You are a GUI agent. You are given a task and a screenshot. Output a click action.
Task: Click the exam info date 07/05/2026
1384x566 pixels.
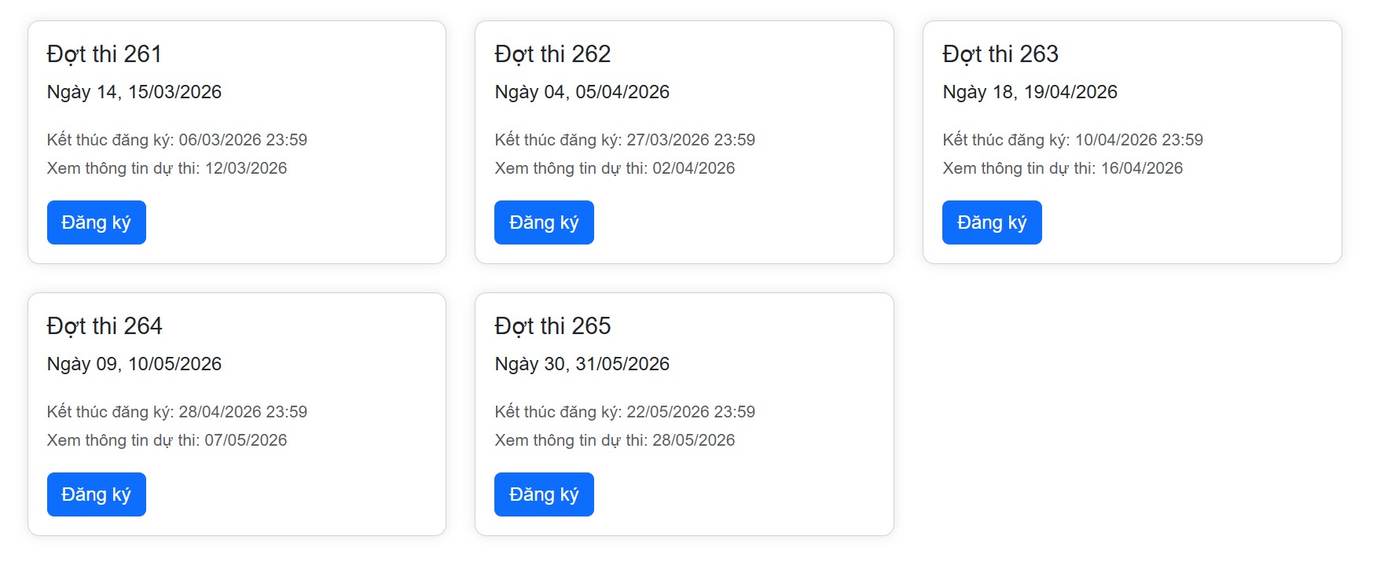click(247, 440)
